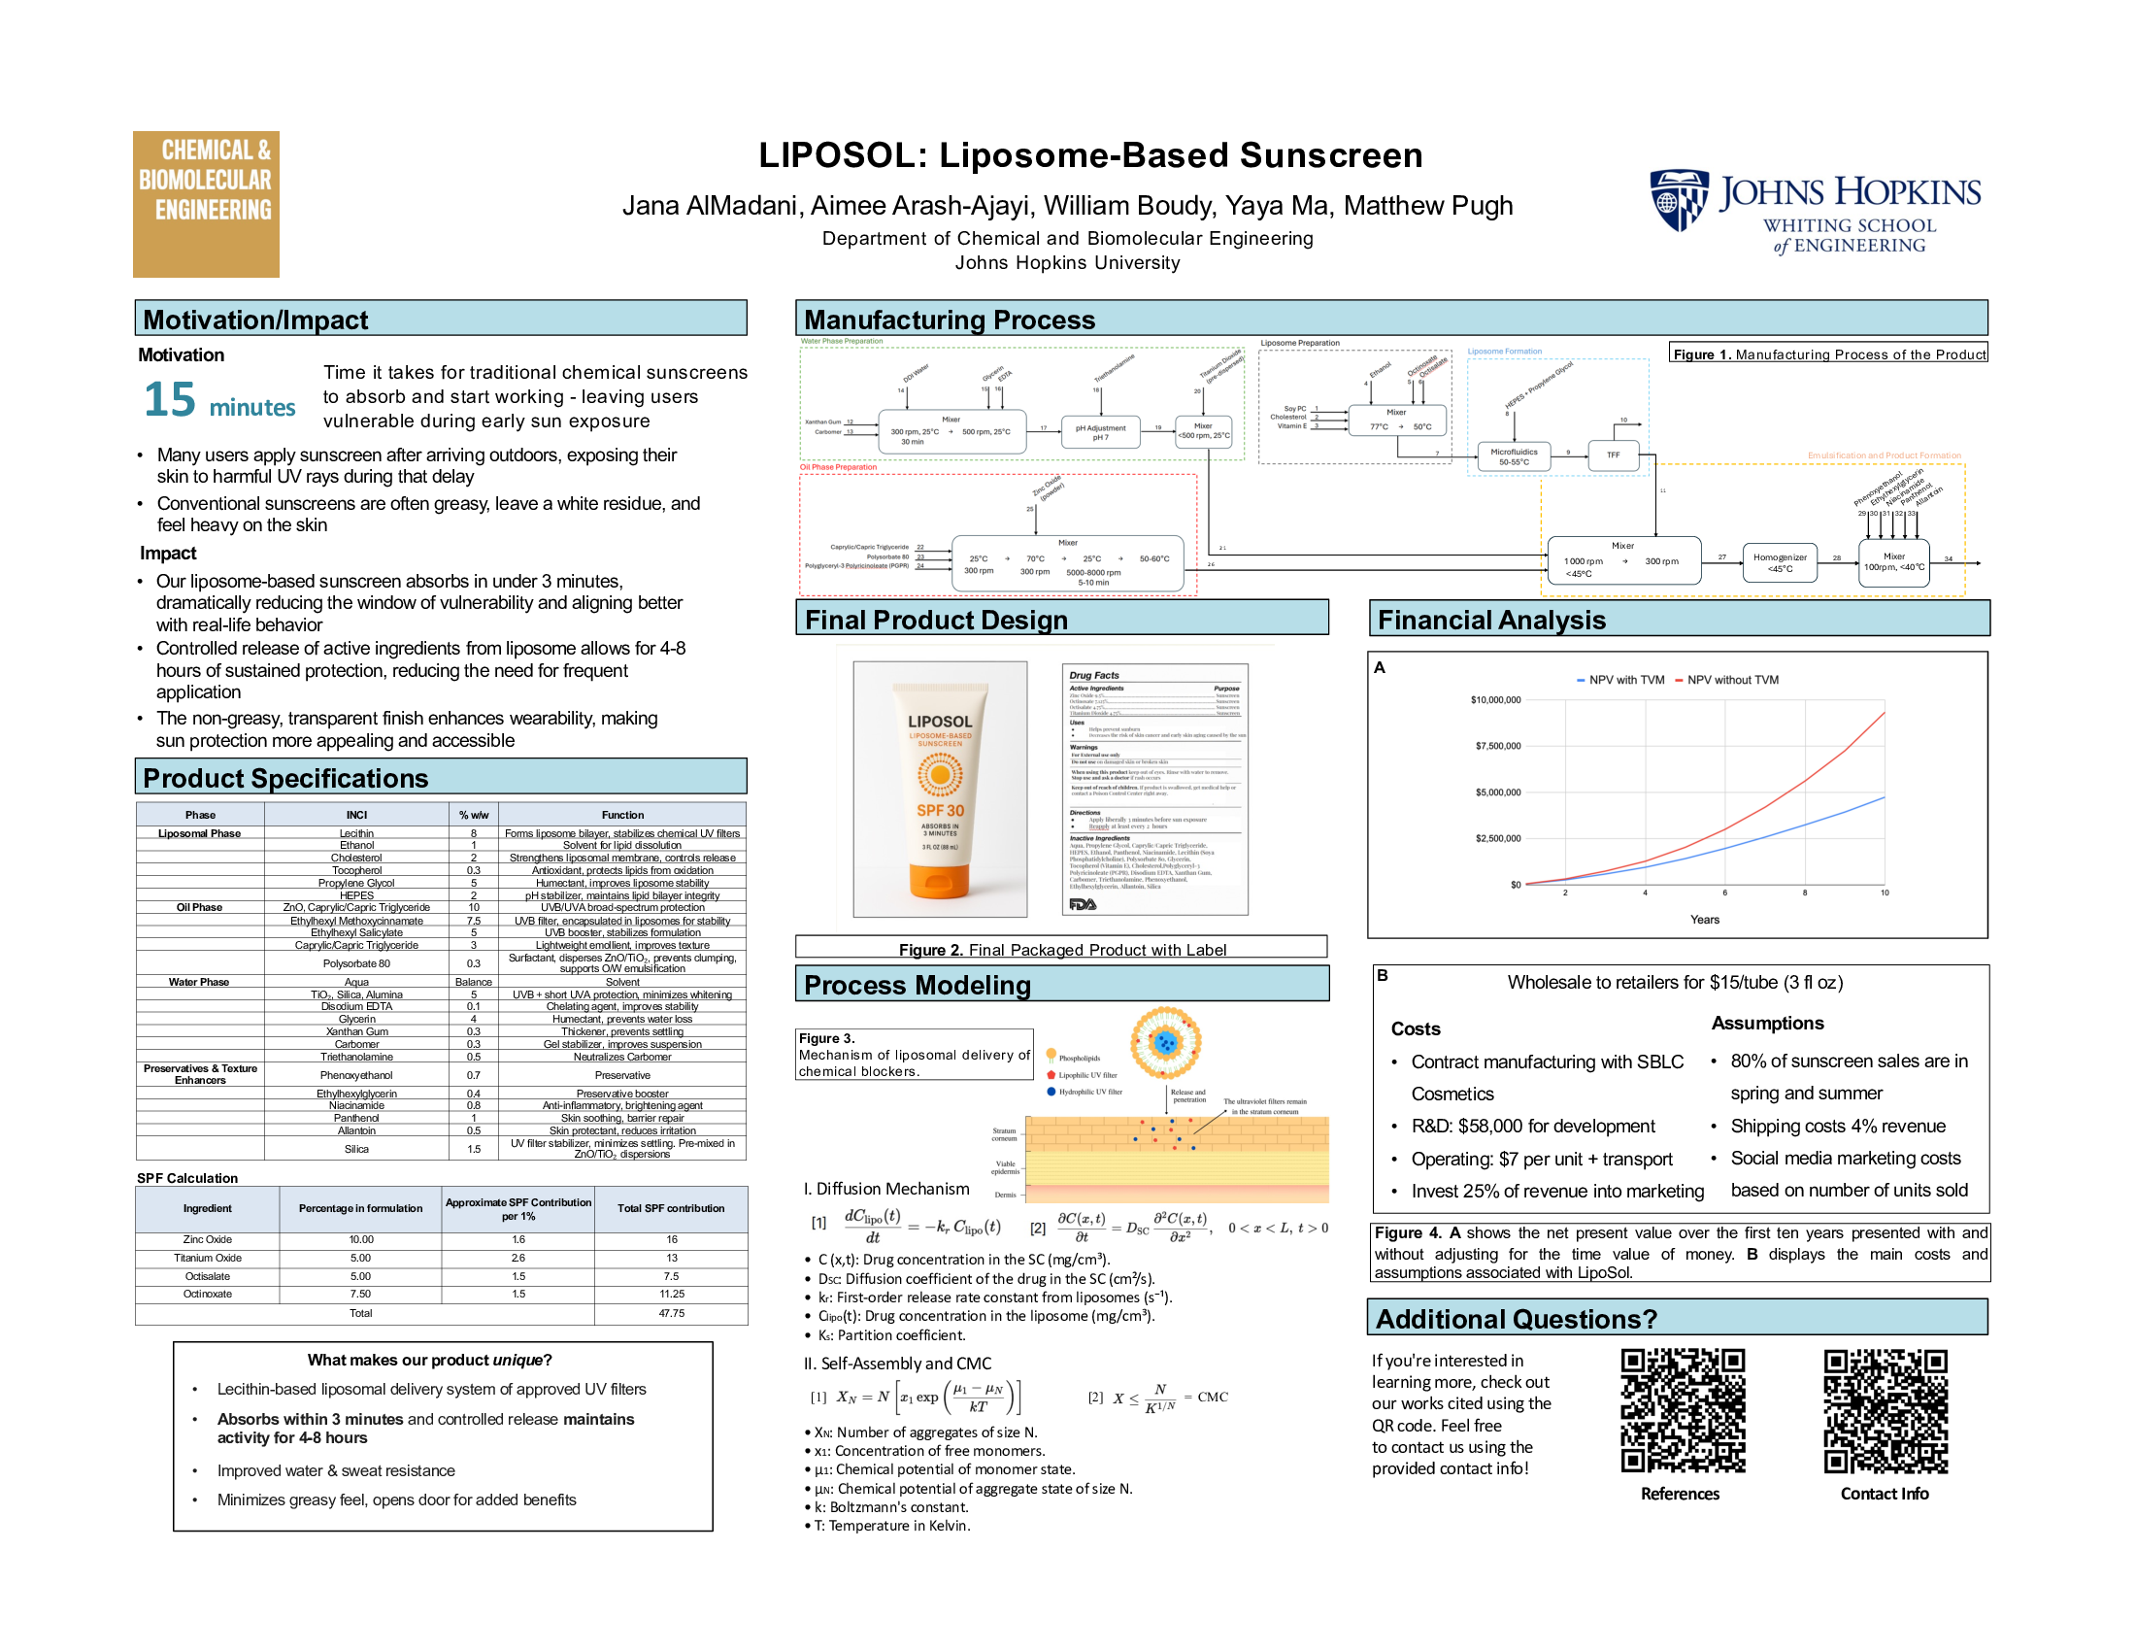This screenshot has height=1651, width=2136.
Task: Click 'What makes our product unique?' heading
Action: click(x=429, y=1360)
